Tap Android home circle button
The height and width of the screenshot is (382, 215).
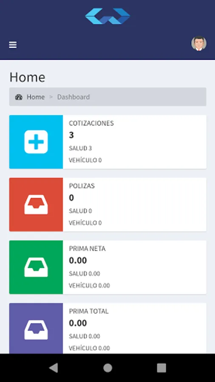pyautogui.click(x=107, y=368)
